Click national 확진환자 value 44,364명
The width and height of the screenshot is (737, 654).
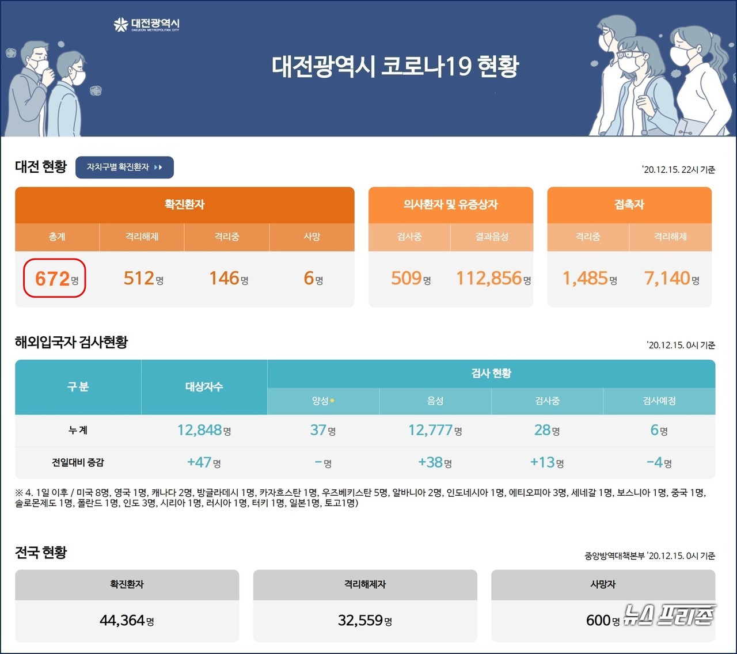pos(127,621)
